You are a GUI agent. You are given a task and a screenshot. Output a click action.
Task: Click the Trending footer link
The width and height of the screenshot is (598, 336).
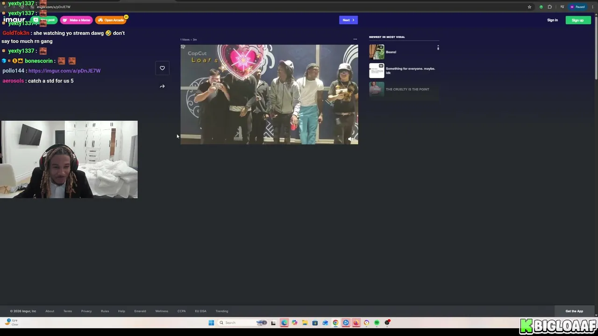coord(222,311)
